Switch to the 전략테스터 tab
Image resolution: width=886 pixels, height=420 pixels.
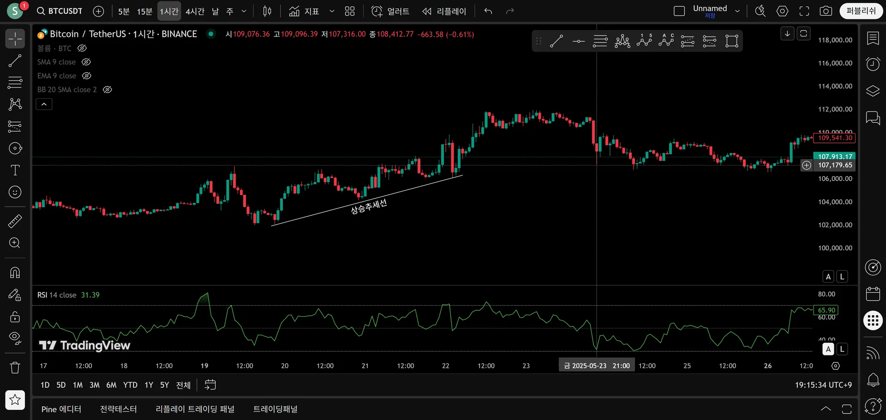pos(118,409)
